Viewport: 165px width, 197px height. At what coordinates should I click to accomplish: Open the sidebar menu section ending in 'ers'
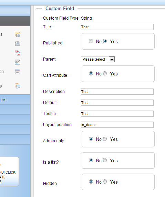15,100
